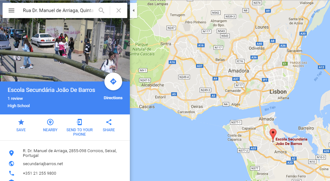Click the Pêro Pinheiro label on map

pos(196,22)
